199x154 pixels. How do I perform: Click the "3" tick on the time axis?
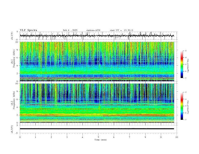click(x=67, y=137)
